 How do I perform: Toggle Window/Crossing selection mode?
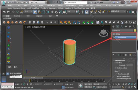pyautogui.click(x=47, y=12)
